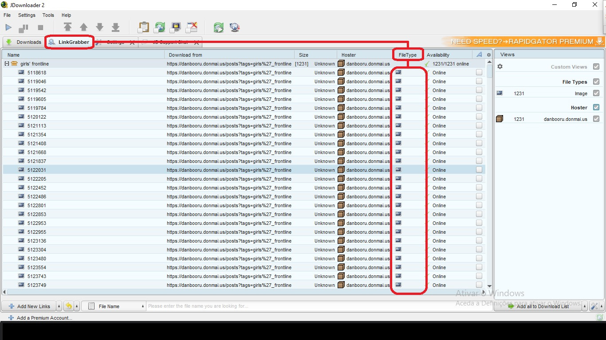
Task: Toggle Hoster section checkbox
Action: [596, 107]
